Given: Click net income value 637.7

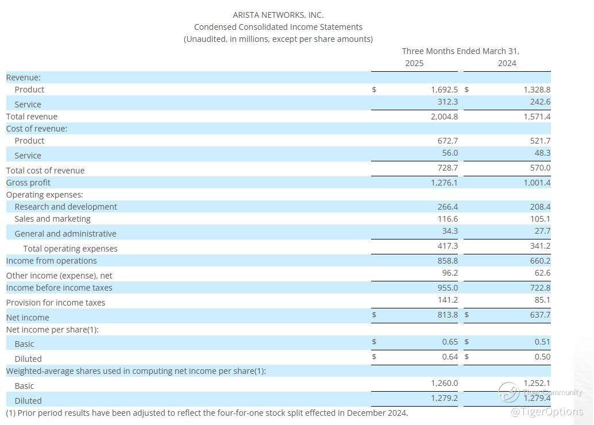Looking at the screenshot, I should coord(540,315).
